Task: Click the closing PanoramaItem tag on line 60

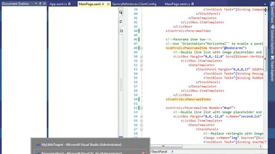Action: pyautogui.click(x=188, y=99)
